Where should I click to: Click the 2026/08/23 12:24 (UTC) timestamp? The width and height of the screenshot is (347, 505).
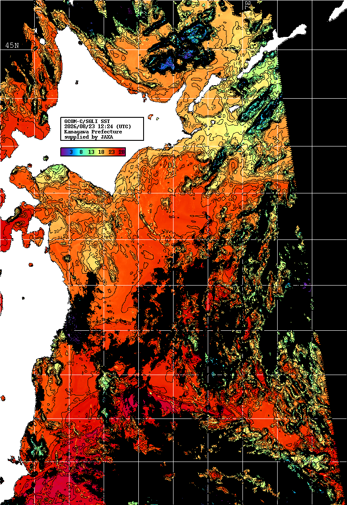(x=98, y=126)
